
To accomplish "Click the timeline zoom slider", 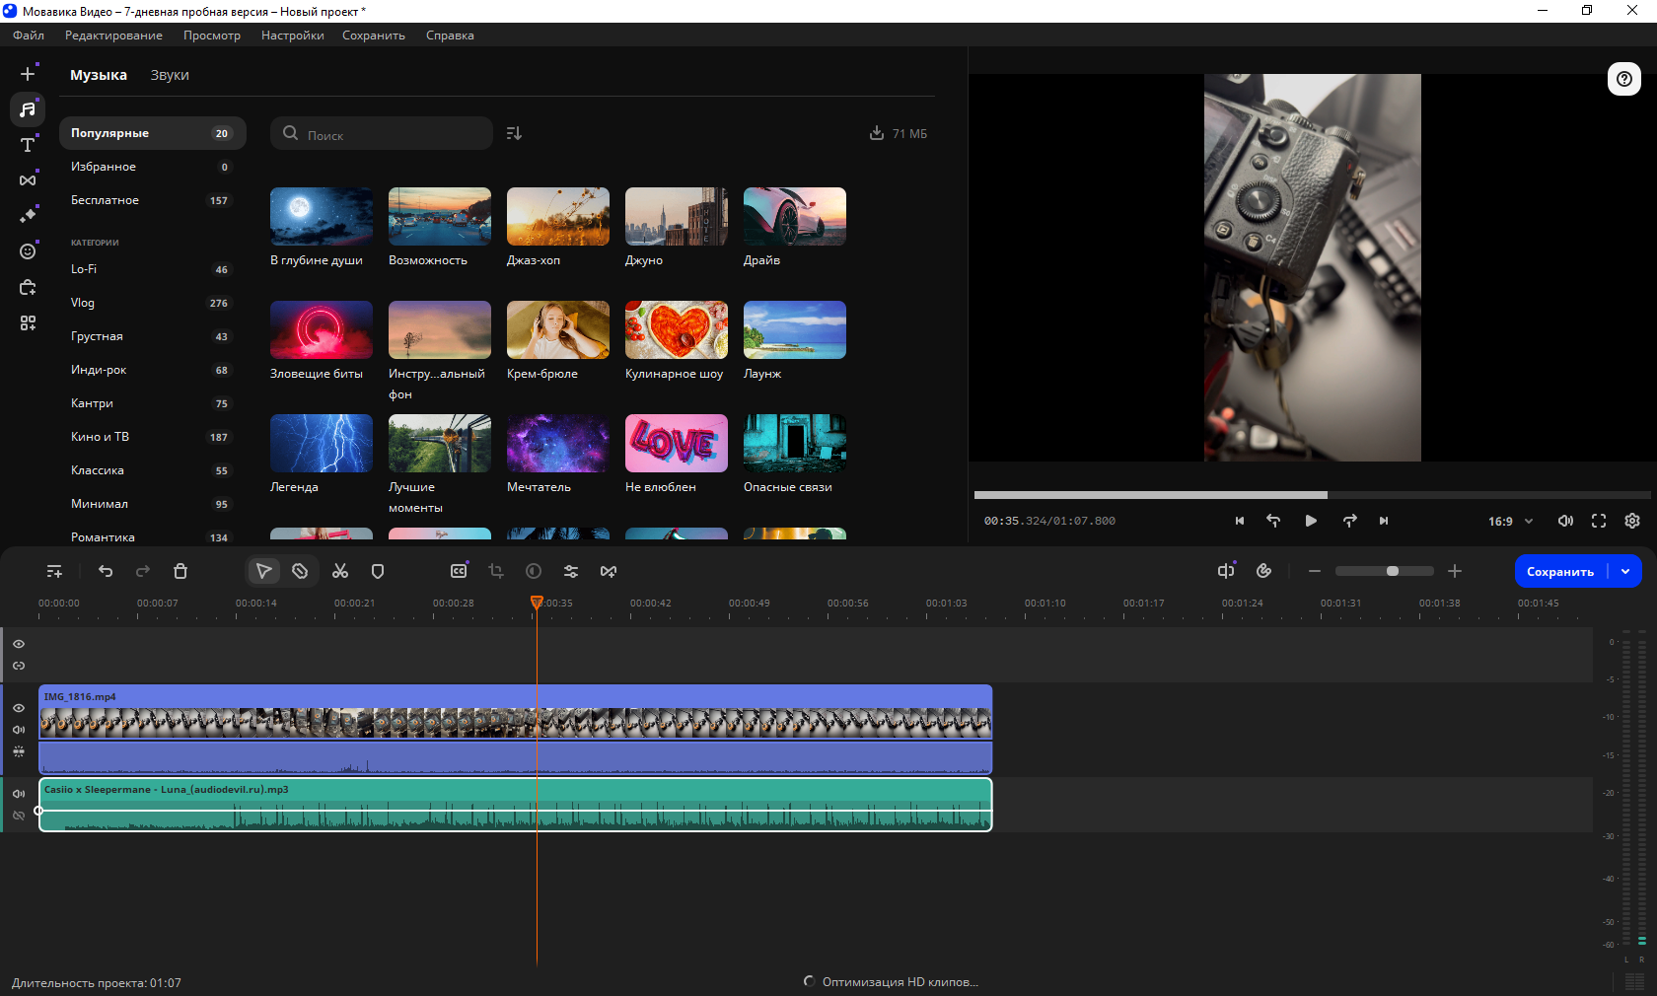I will coord(1384,571).
